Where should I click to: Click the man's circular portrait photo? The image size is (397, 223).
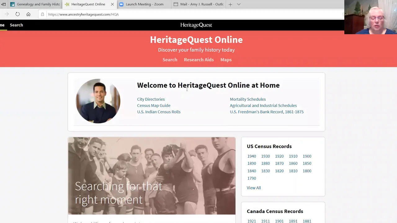coord(98,101)
